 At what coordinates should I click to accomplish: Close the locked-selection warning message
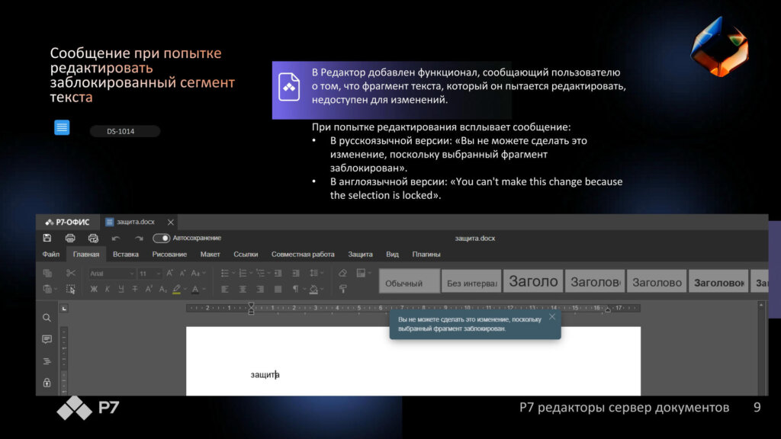click(552, 316)
